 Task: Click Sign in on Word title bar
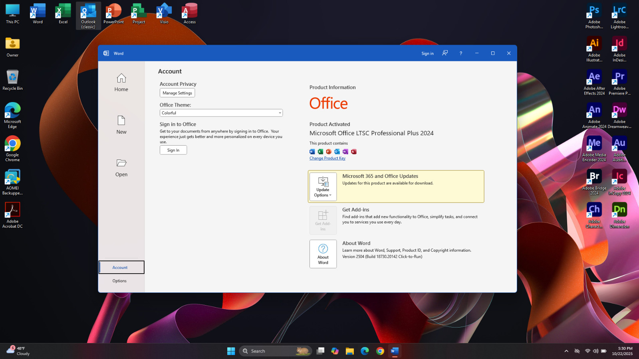tap(427, 53)
